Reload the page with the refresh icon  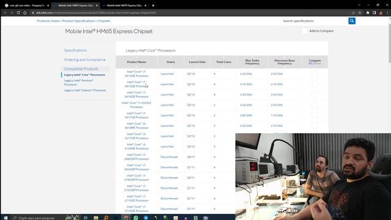pyautogui.click(x=18, y=12)
